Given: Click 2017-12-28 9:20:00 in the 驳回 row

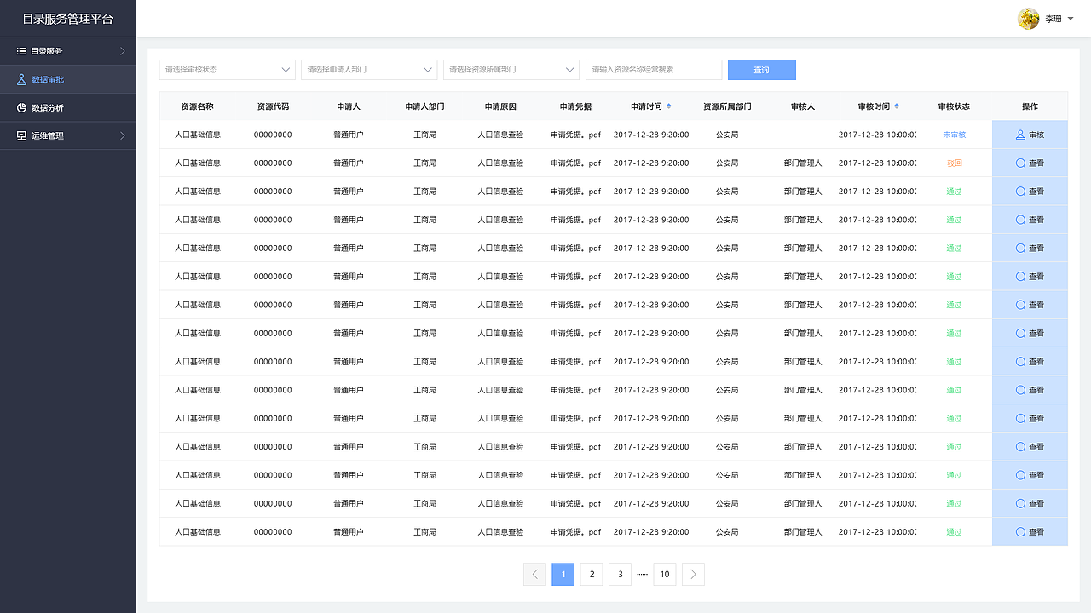Looking at the screenshot, I should click(x=651, y=163).
